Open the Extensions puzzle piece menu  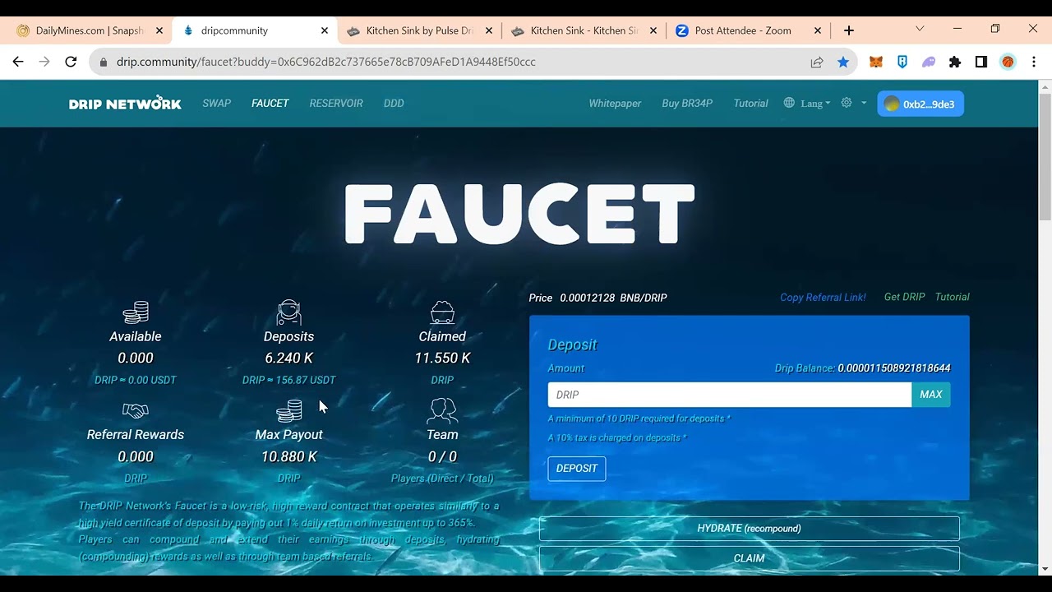pos(955,62)
